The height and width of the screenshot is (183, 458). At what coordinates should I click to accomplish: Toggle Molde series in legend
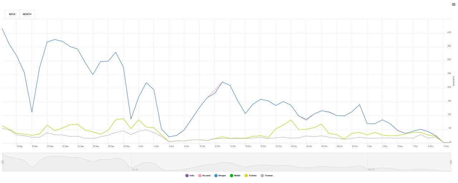pos(236,175)
